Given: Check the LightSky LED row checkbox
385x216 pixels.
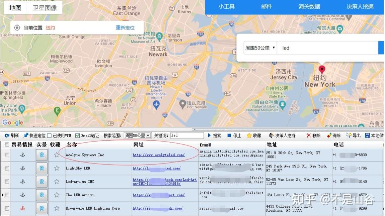Looking at the screenshot, I should pyautogui.click(x=7, y=168).
